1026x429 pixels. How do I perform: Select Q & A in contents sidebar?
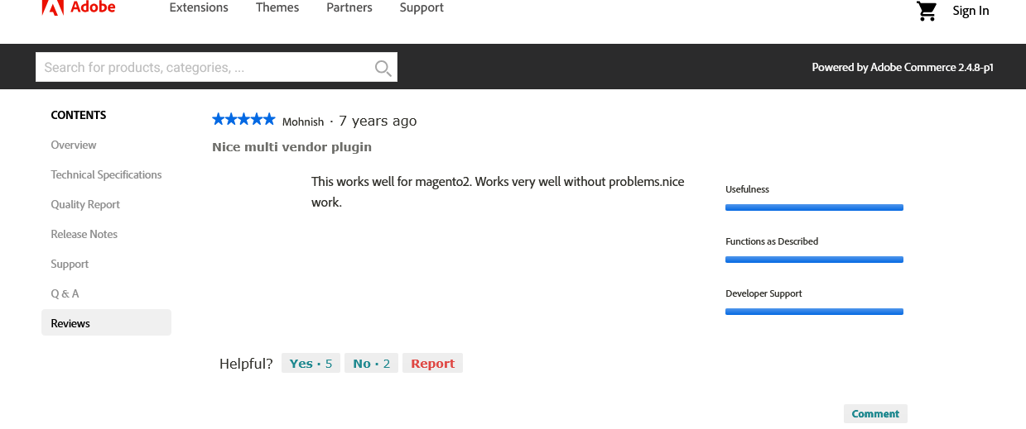tap(65, 293)
